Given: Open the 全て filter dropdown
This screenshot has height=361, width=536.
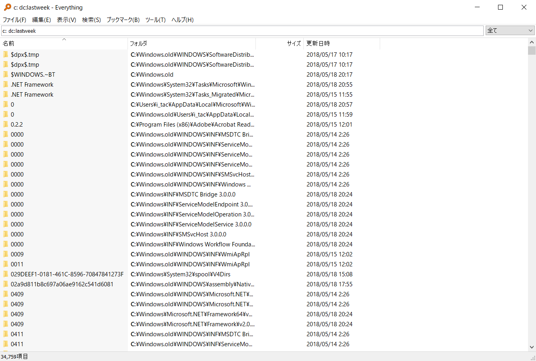Looking at the screenshot, I should click(x=510, y=31).
